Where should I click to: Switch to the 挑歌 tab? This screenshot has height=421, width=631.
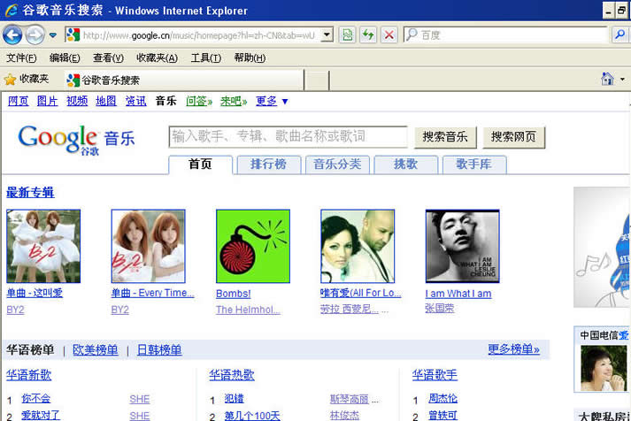(405, 165)
